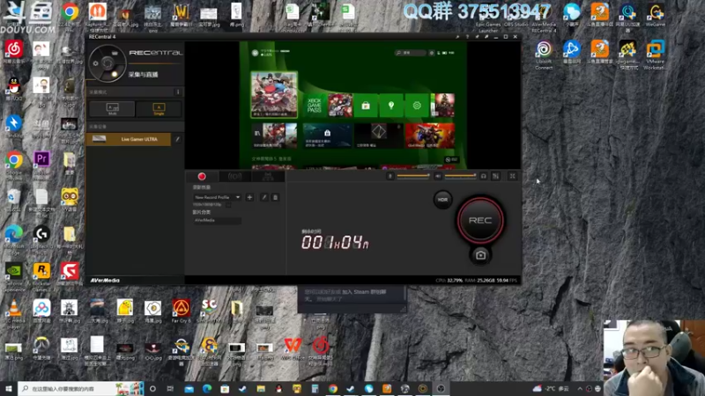Open Logitech G HUB desktop icon

(x=41, y=238)
